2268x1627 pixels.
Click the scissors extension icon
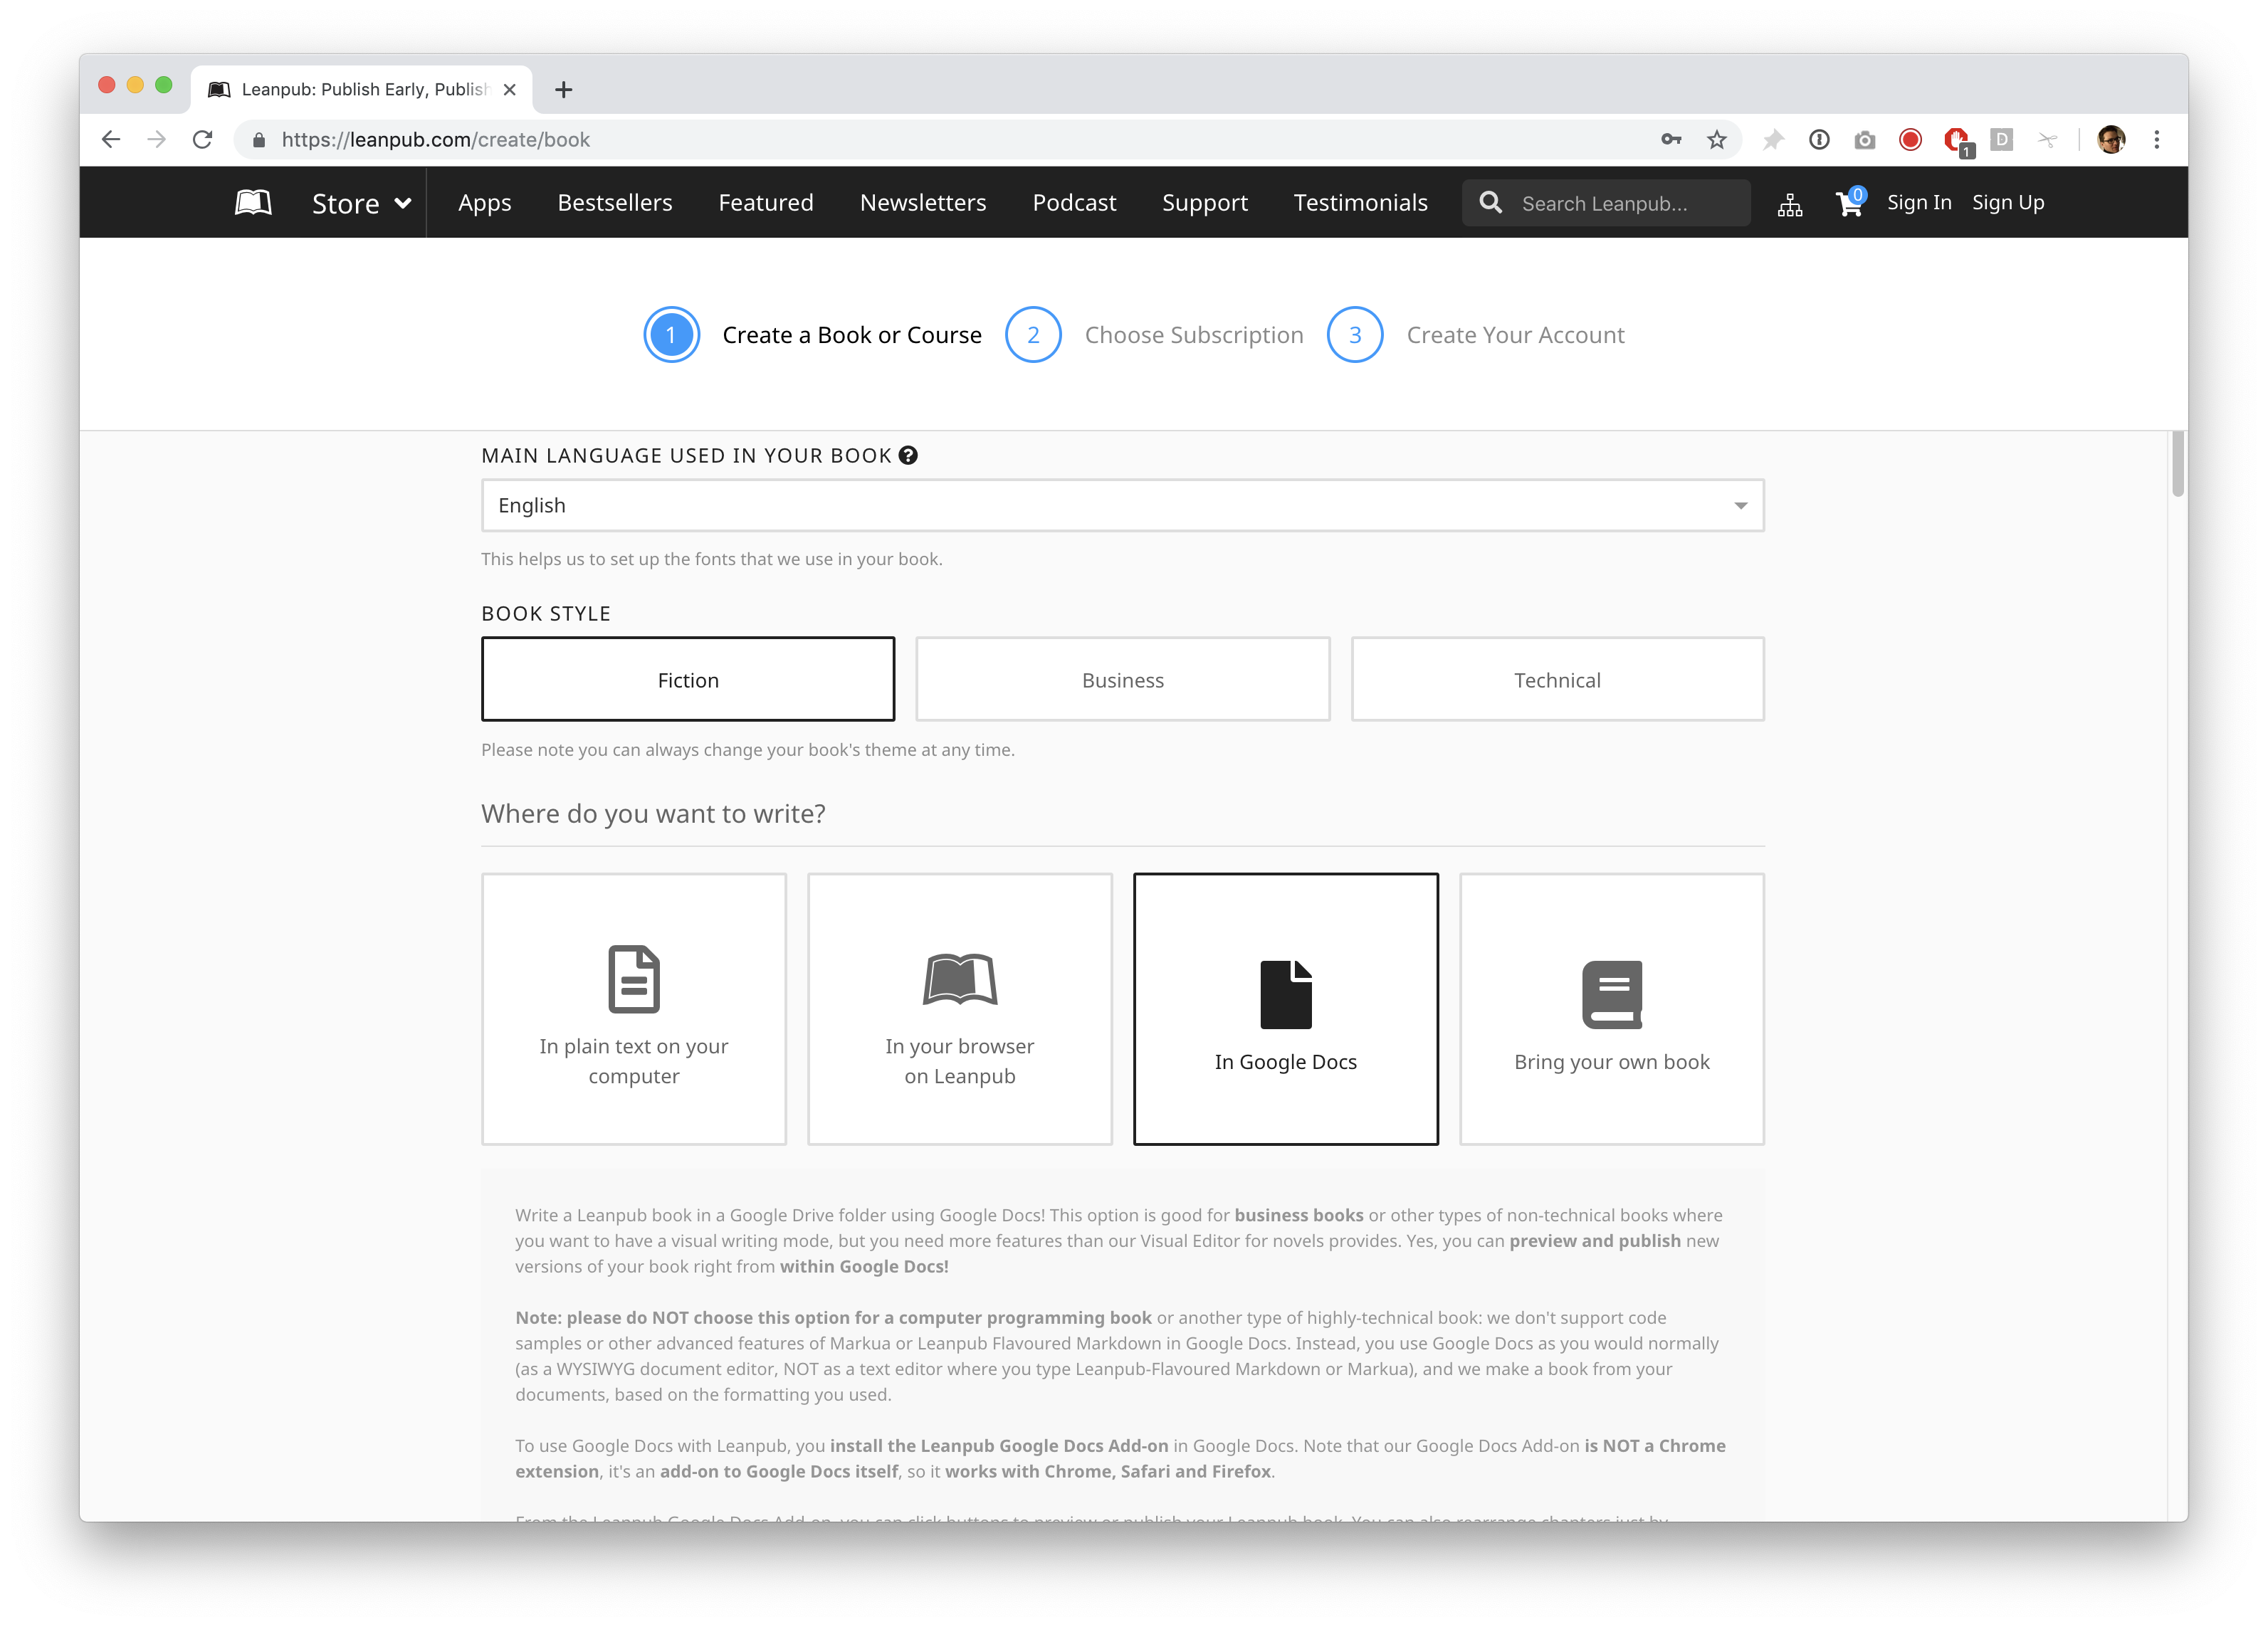(x=2047, y=140)
